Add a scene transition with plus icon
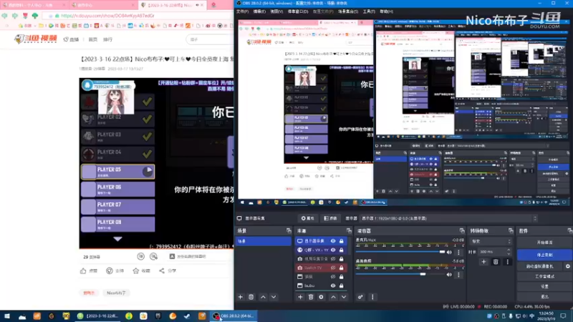The image size is (573, 322). [484, 262]
